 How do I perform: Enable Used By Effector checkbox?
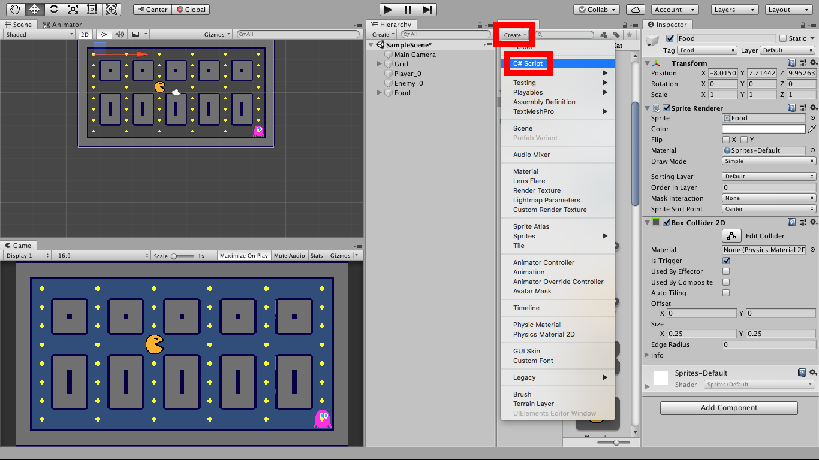726,271
